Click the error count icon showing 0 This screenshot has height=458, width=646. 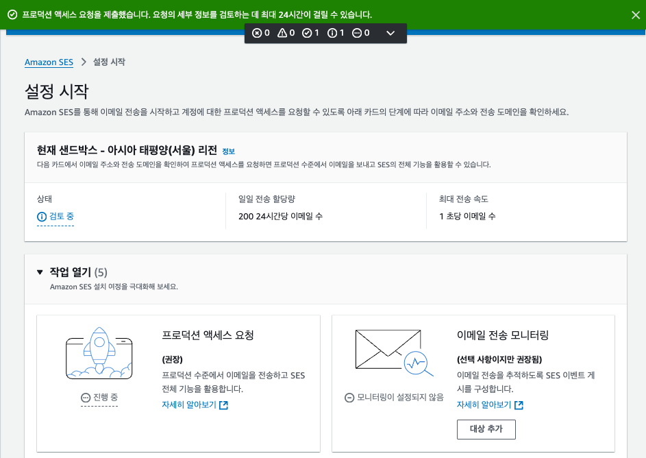257,33
